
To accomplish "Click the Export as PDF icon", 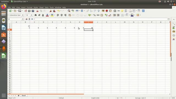I will (26, 11).
